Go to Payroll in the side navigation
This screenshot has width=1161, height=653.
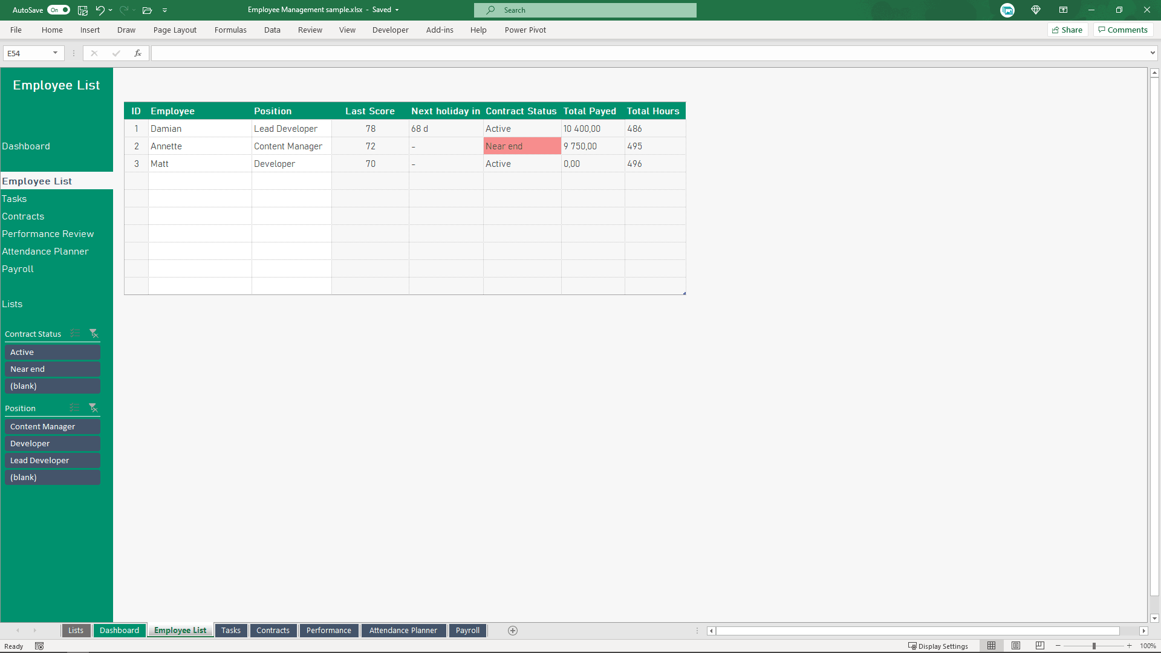tap(18, 269)
